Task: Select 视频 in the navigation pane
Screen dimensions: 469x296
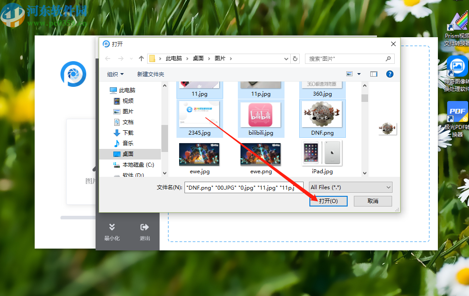Action: pos(124,101)
